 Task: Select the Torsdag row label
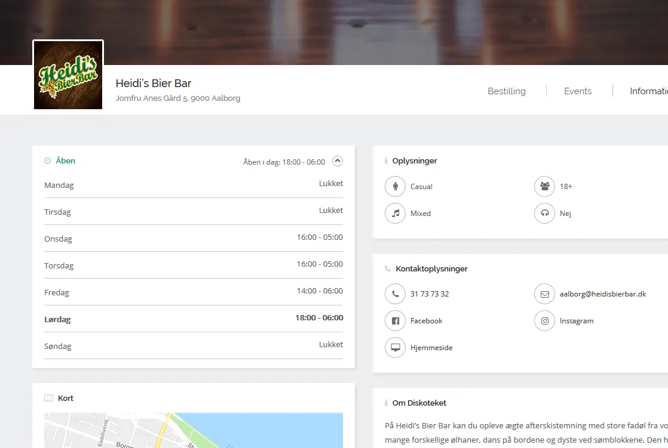[x=59, y=266]
